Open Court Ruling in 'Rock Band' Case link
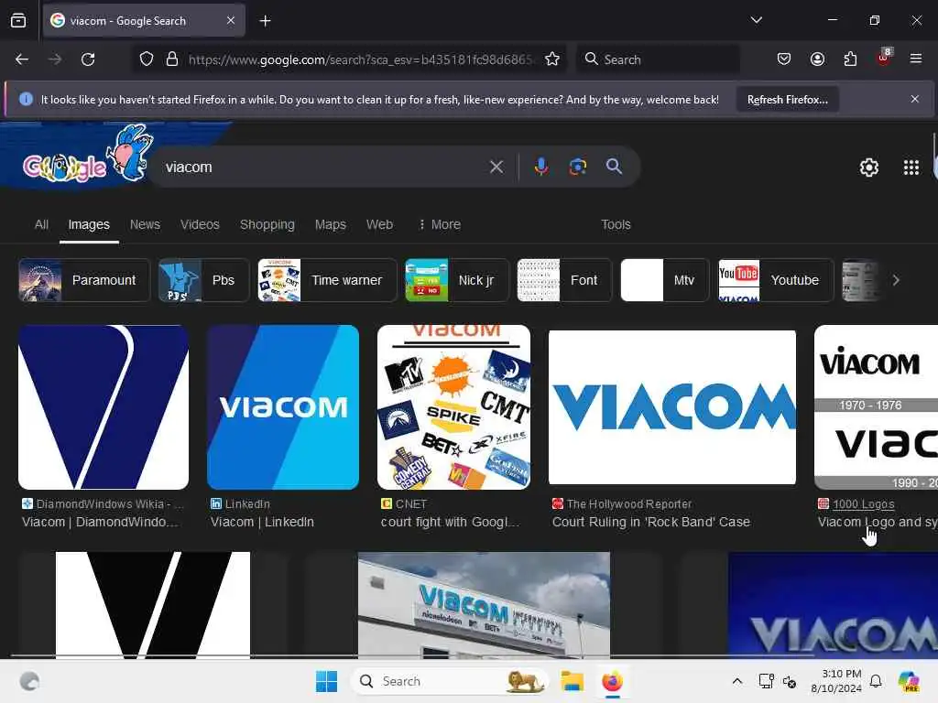Screen dimensions: 938x703 [x=651, y=522]
